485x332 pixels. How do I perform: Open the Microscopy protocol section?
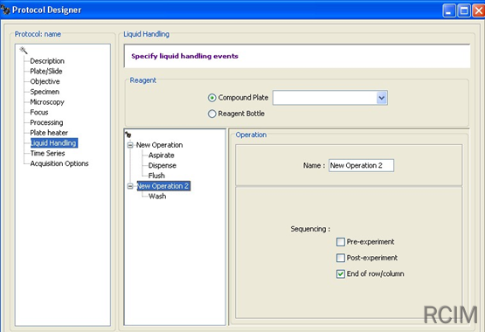[47, 101]
